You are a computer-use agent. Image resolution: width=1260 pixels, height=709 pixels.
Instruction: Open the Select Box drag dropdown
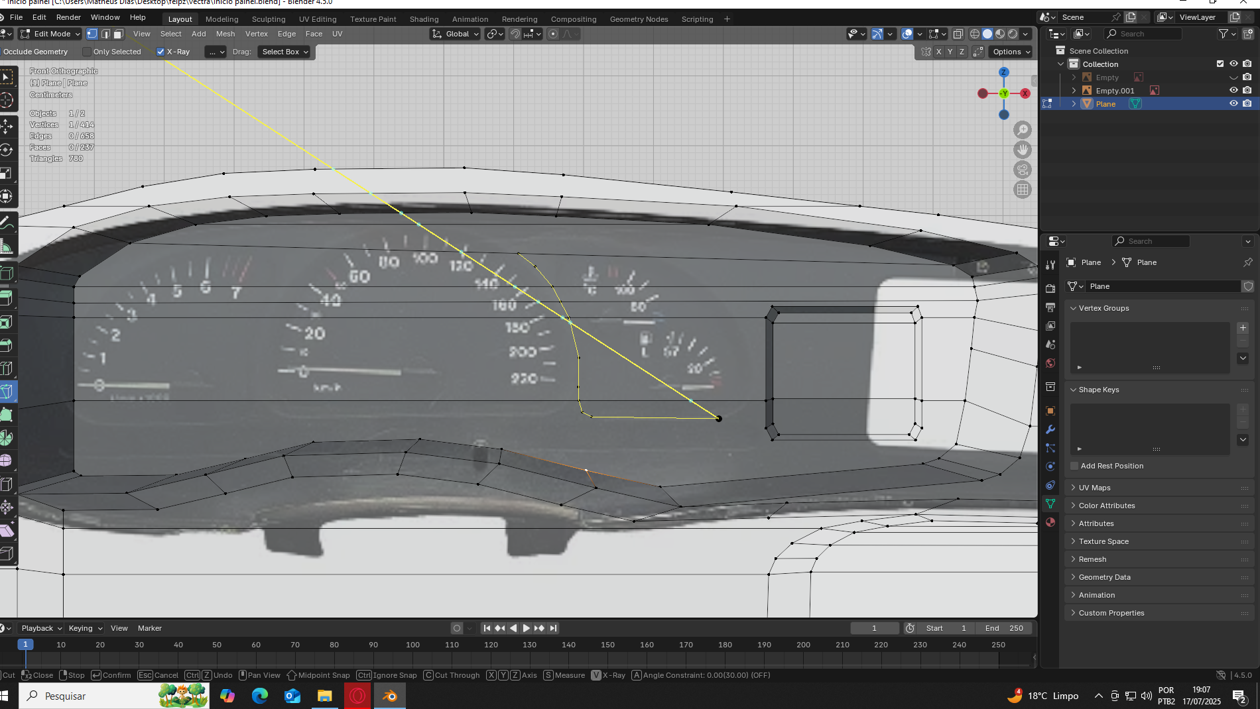[284, 52]
